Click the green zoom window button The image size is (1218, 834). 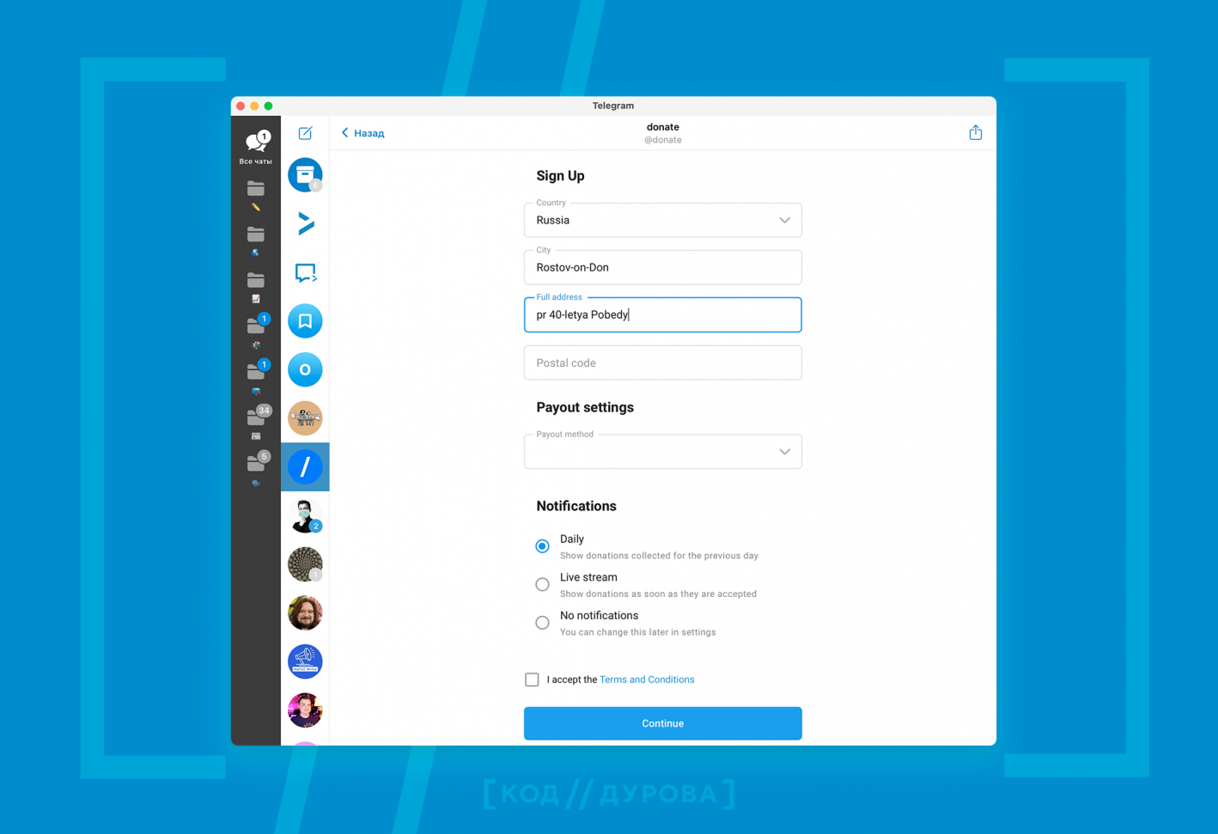(x=268, y=106)
